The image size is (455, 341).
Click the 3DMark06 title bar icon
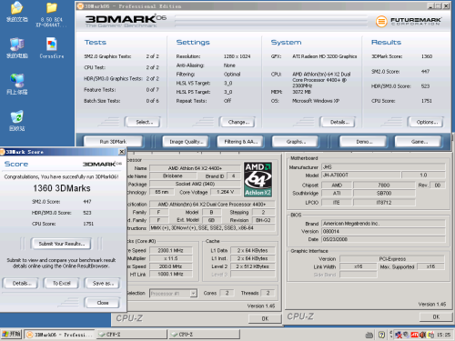click(x=80, y=5)
